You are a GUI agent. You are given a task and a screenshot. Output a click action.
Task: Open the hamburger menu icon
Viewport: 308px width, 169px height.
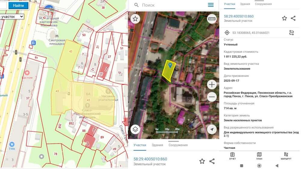pos(211,5)
